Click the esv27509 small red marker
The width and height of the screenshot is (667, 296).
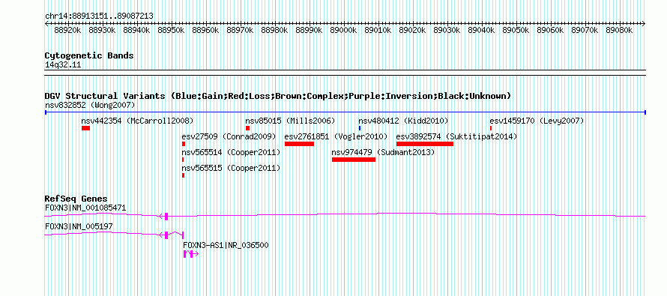(x=184, y=144)
